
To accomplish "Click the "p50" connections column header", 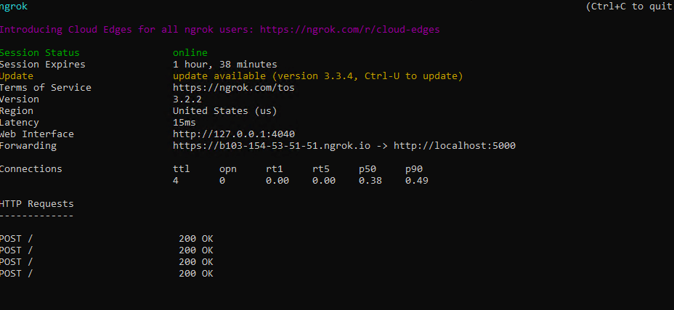I will (367, 169).
